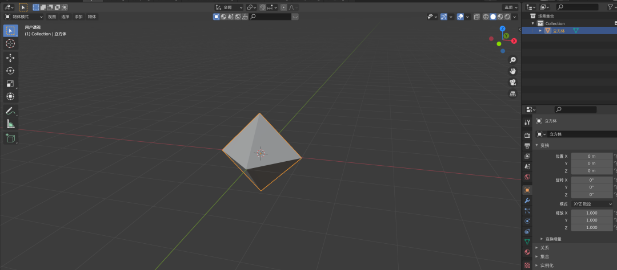Click the outliner search field
Image resolution: width=617 pixels, height=270 pixels.
pos(577,7)
